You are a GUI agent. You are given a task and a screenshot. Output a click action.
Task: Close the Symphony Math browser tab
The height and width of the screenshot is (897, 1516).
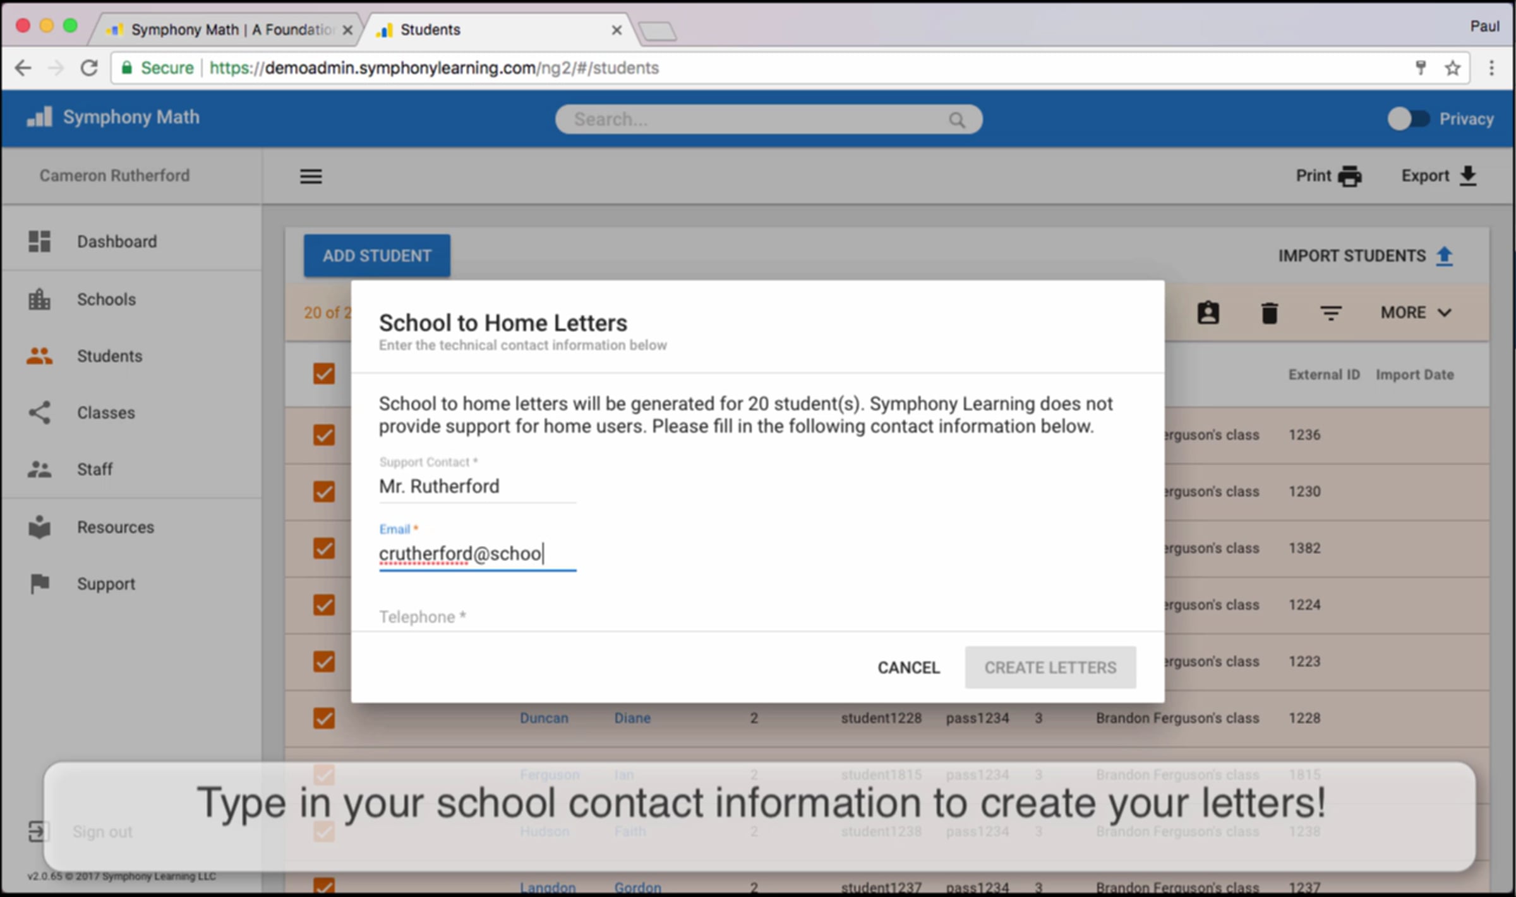(347, 30)
